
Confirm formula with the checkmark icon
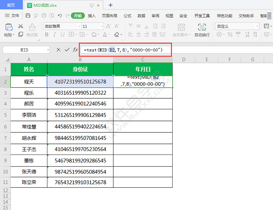click(x=67, y=50)
